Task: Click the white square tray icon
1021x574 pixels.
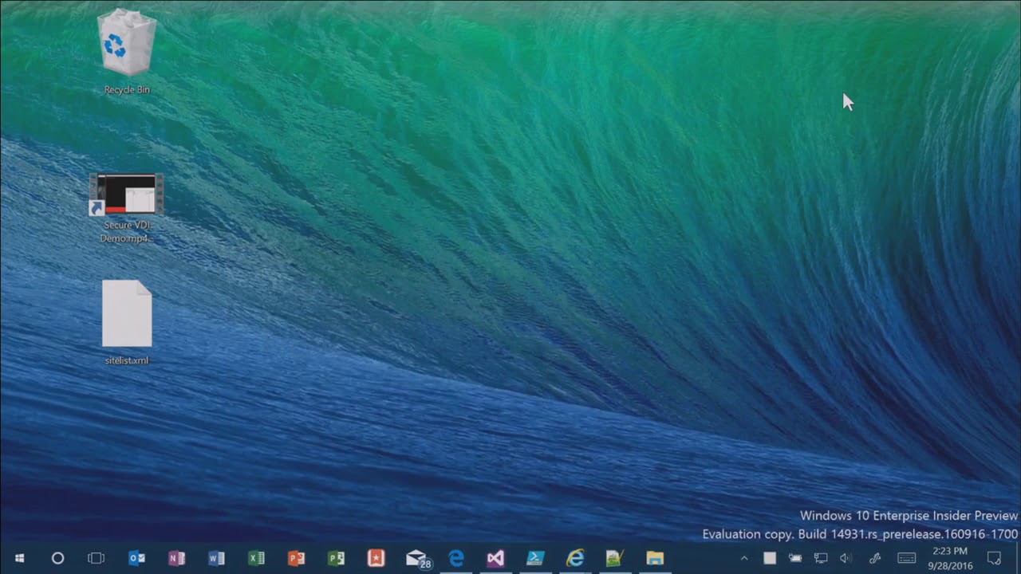Action: click(770, 558)
